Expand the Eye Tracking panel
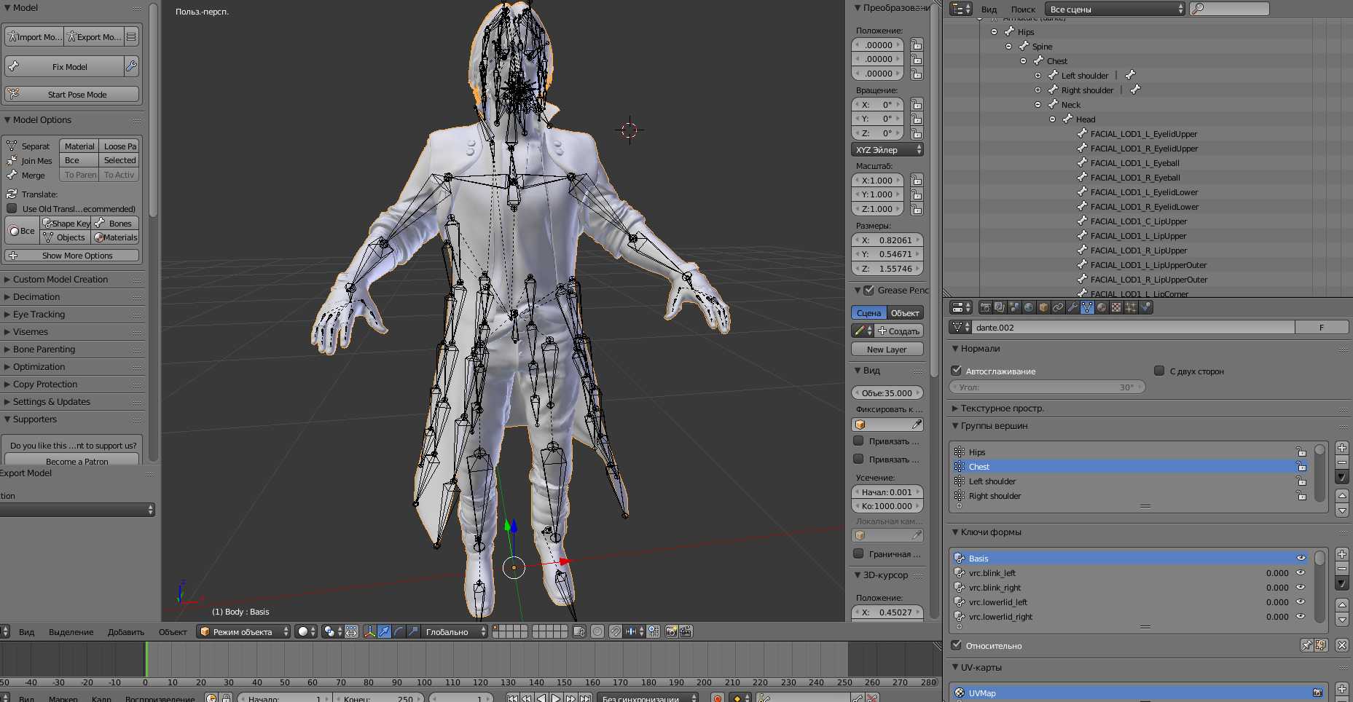 click(x=39, y=315)
